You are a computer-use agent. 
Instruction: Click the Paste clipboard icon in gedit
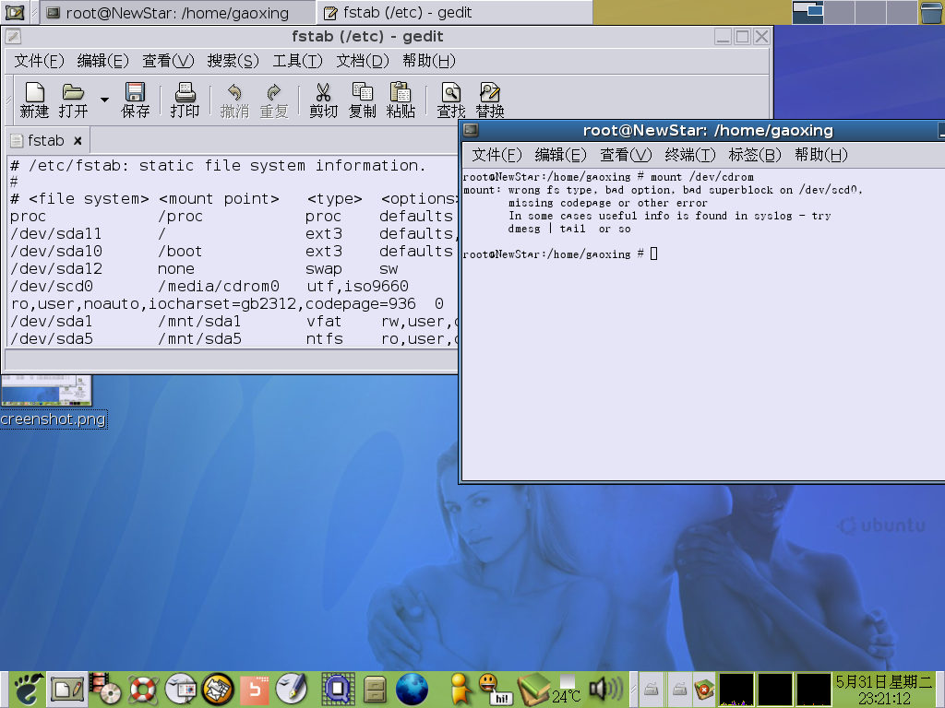401,100
